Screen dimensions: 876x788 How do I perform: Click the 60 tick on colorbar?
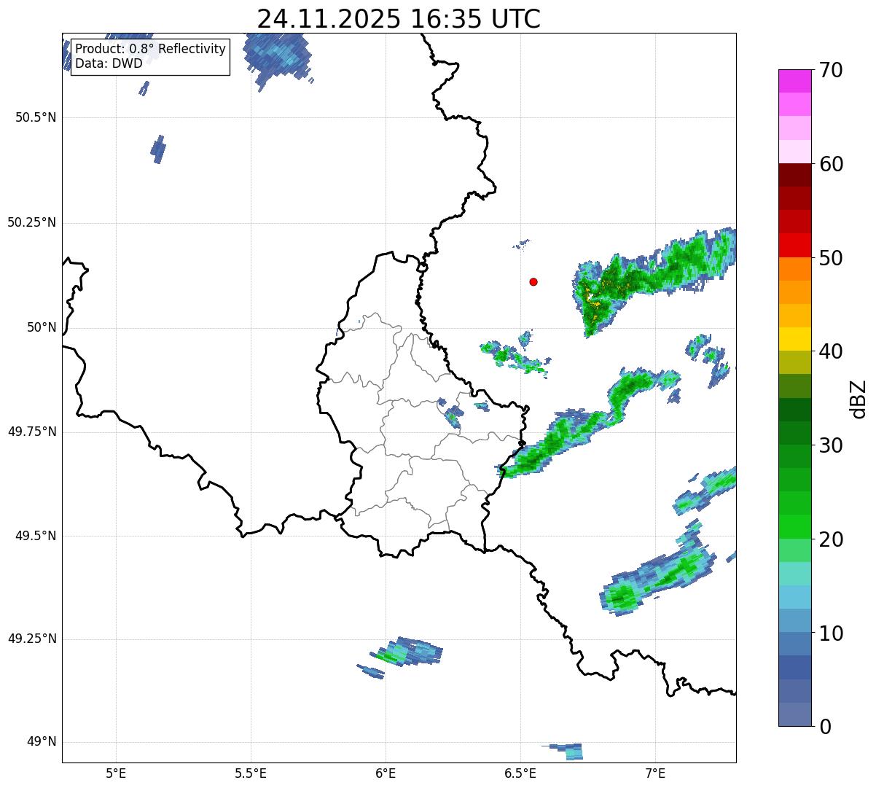coord(831,164)
